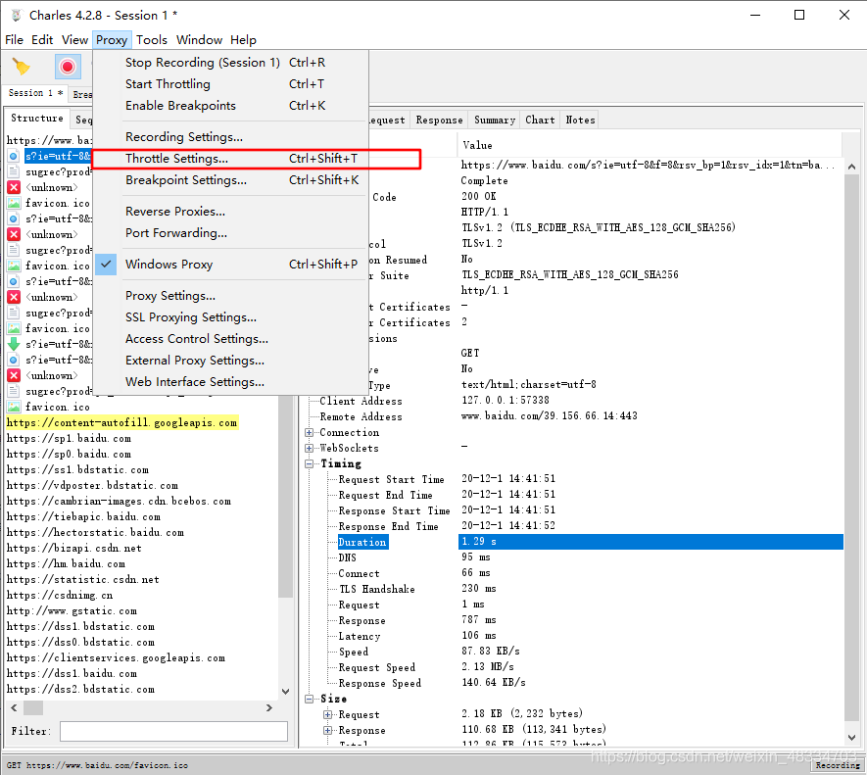Select the Duration row in Timing
The height and width of the screenshot is (775, 867).
pyautogui.click(x=590, y=542)
